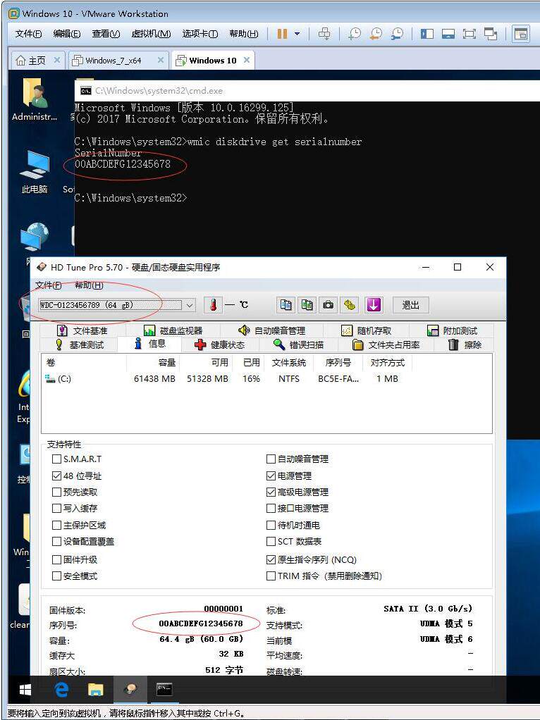The height and width of the screenshot is (720, 540).
Task: Toggle the 高级电源管理 checkbox
Action: pyautogui.click(x=271, y=492)
